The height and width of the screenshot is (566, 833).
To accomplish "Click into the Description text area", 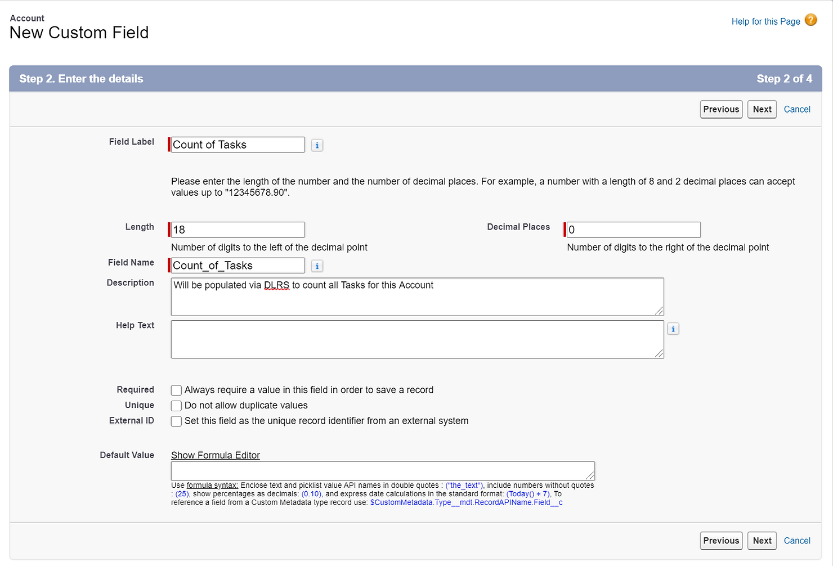I will [x=417, y=297].
